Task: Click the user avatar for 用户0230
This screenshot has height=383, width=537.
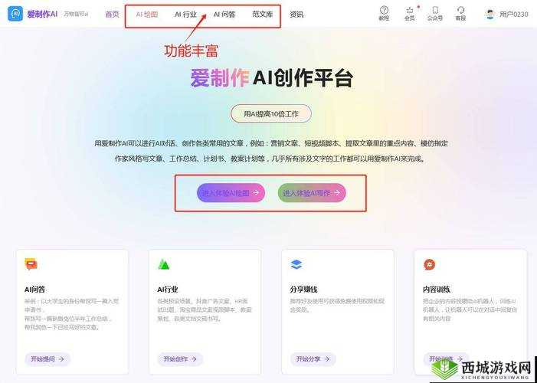Action: tap(490, 14)
